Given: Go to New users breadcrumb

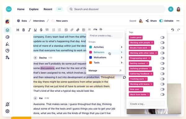Looking at the screenshot, I should (x=62, y=21).
